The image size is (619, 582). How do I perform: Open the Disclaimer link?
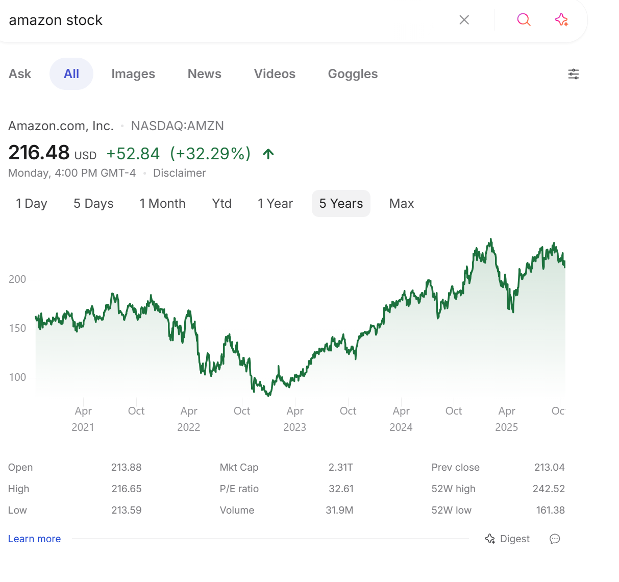click(180, 173)
